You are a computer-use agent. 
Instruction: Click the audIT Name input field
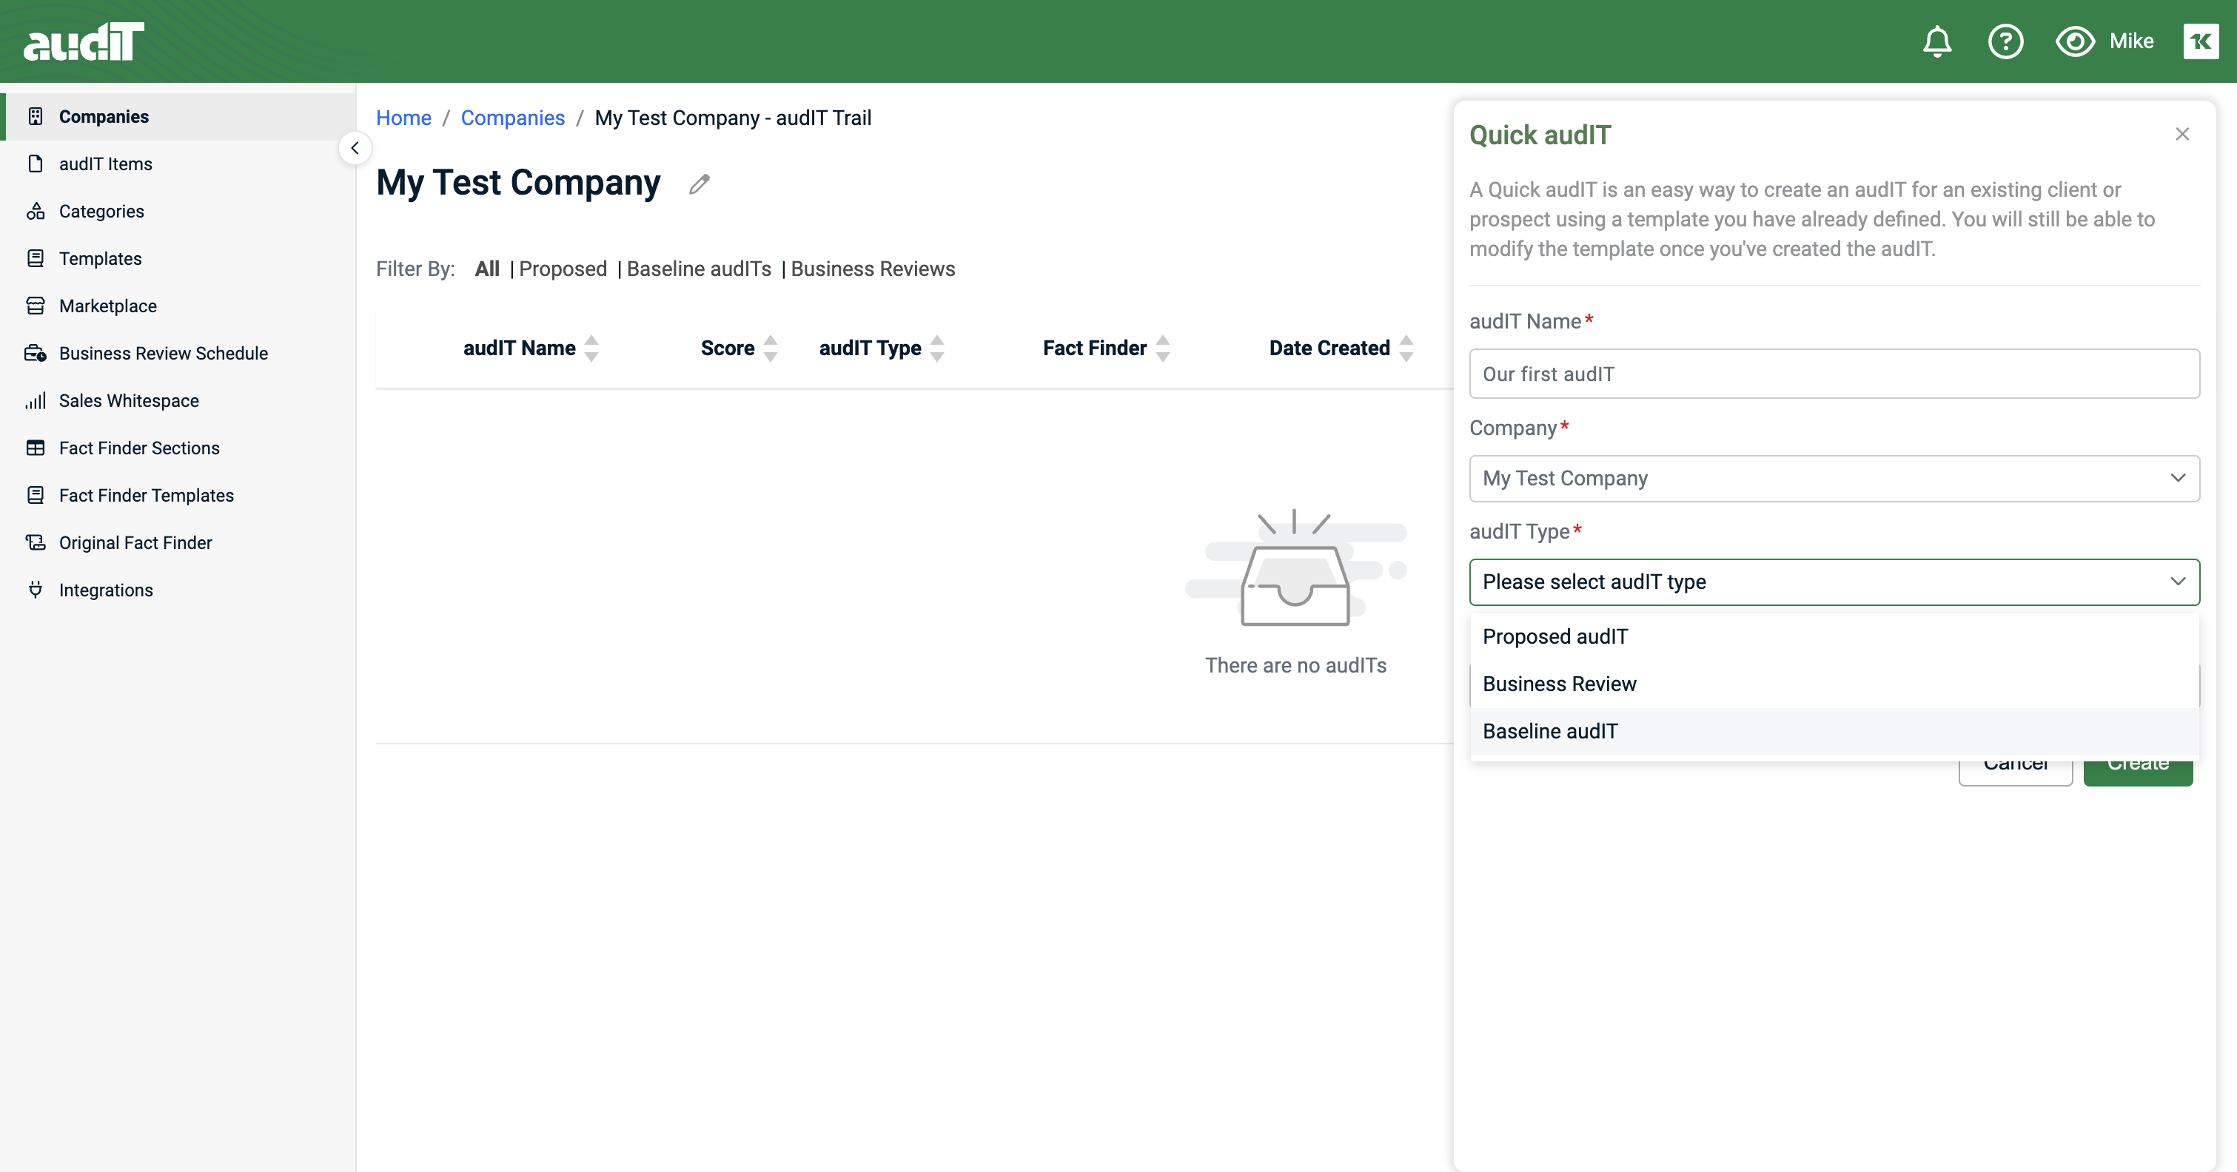(1834, 374)
